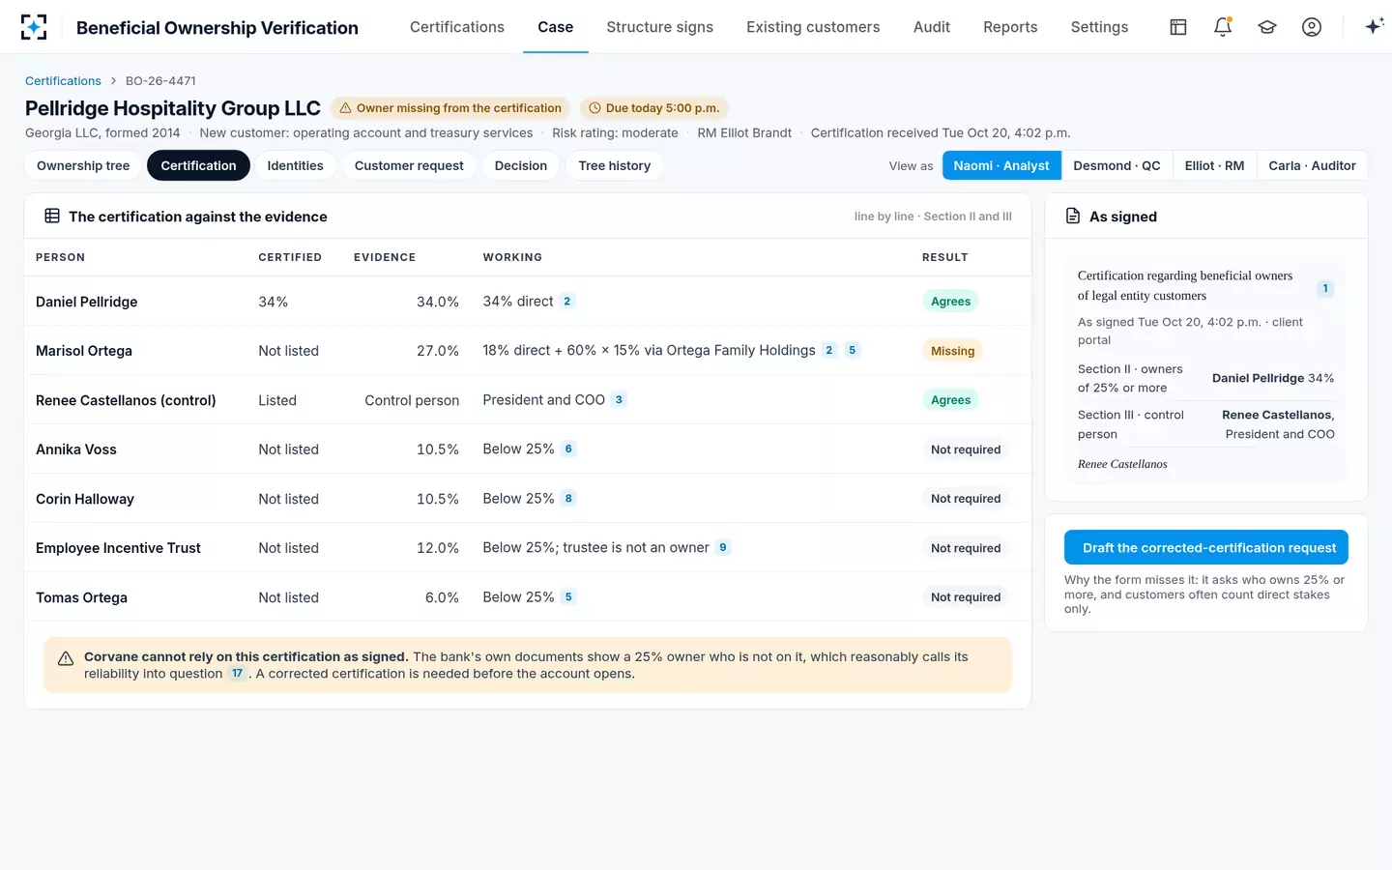Open the sparkle assistant icon
1392x870 pixels.
tap(1374, 27)
